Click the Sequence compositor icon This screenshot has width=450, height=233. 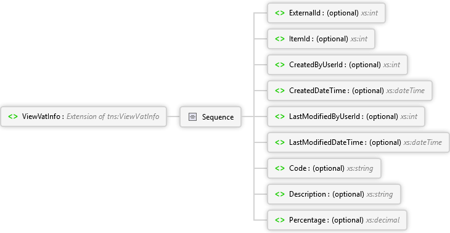click(x=192, y=116)
